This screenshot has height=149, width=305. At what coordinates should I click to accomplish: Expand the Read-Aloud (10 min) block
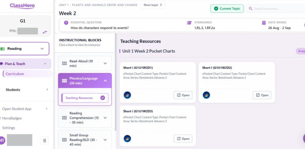coord(105,63)
